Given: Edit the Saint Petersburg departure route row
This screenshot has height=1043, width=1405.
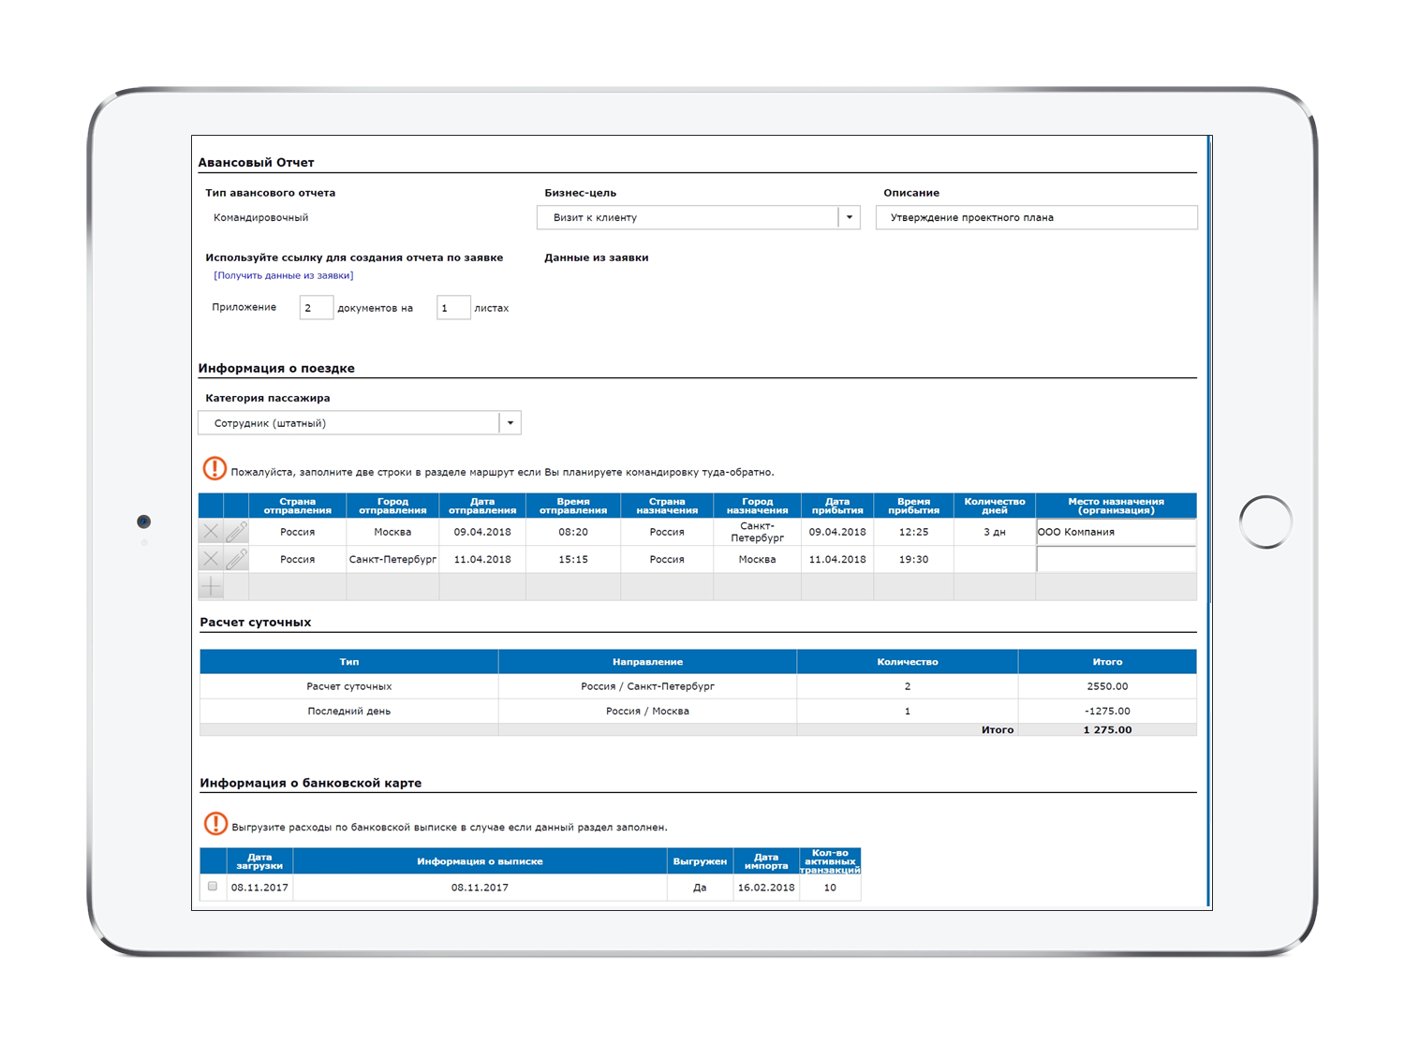Looking at the screenshot, I should tap(236, 559).
